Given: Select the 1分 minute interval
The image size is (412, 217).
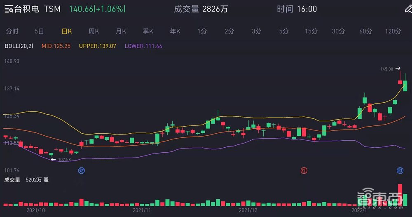Looking at the screenshot, I should 202,31.
